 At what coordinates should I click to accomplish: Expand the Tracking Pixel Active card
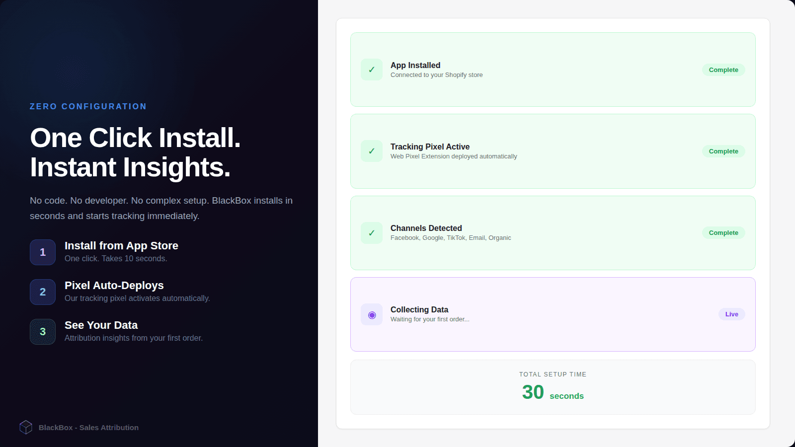coord(553,151)
